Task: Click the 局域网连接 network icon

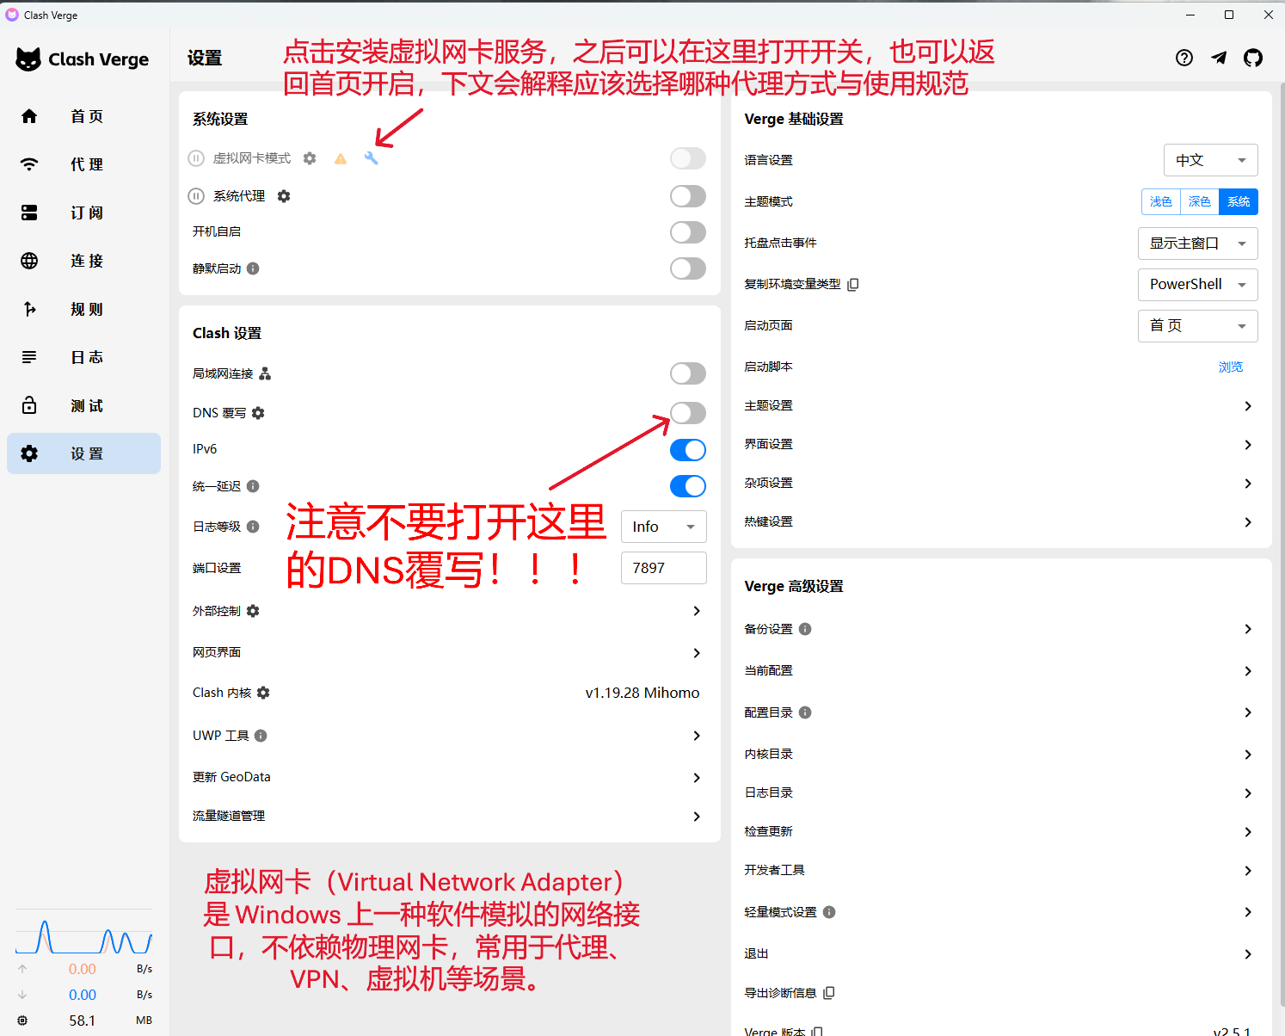Action: (x=265, y=373)
